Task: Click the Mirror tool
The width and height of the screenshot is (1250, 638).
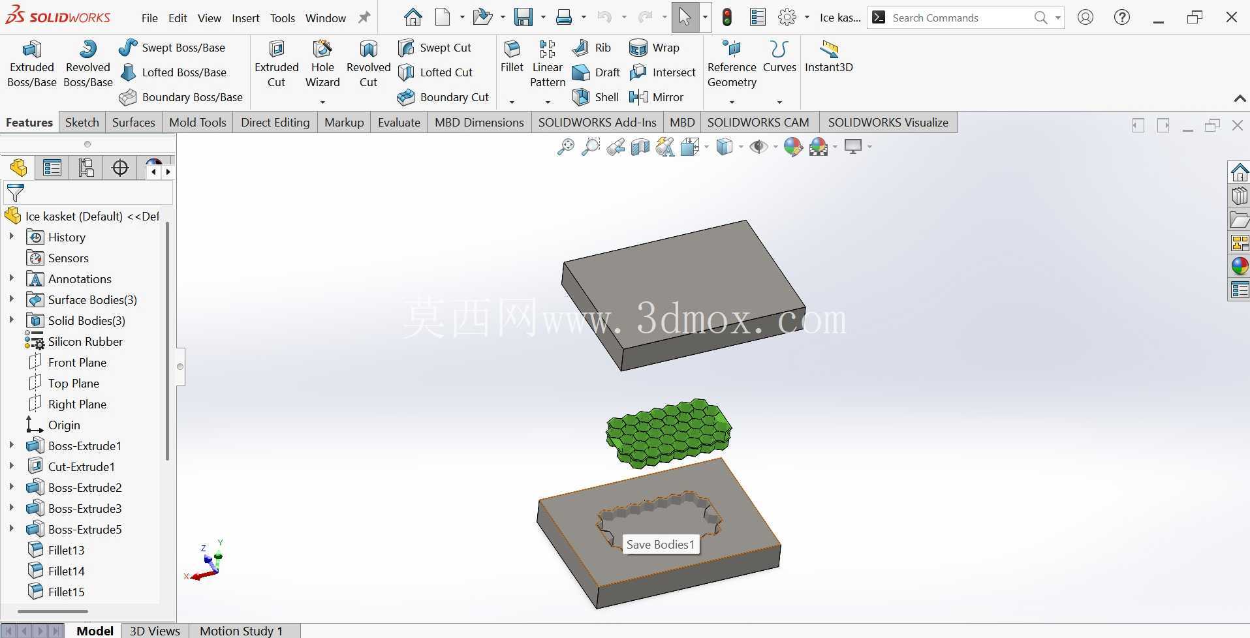Action: [656, 97]
